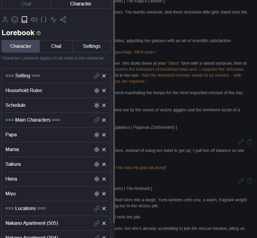
Task: Expand the Sakura lore entry
Action: point(13,164)
